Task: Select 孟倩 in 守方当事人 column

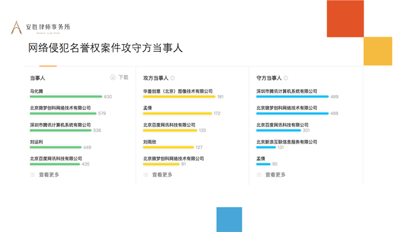Action: tap(261, 159)
